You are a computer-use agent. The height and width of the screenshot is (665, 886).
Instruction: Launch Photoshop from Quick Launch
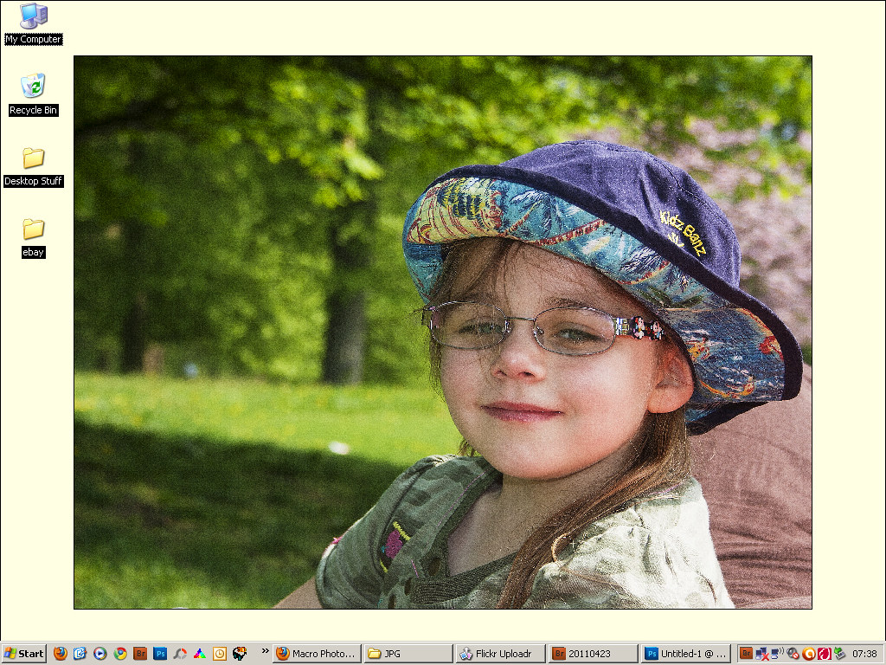coord(160,654)
